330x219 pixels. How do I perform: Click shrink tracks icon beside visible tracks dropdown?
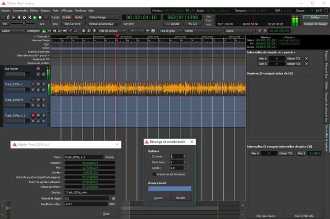[x=148, y=31]
